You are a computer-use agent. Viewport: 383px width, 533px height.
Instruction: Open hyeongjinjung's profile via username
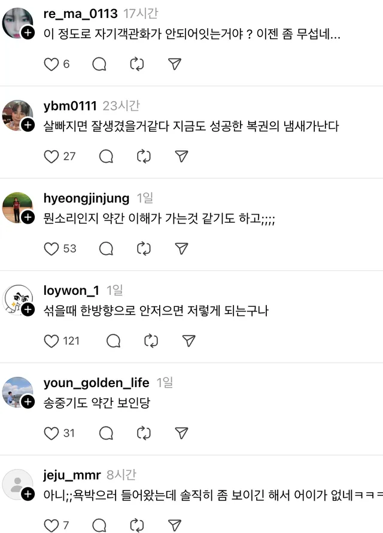pyautogui.click(x=86, y=198)
